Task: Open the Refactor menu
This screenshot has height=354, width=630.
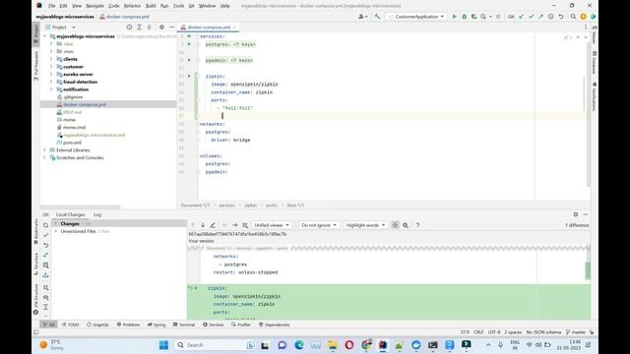Action: (x=132, y=6)
